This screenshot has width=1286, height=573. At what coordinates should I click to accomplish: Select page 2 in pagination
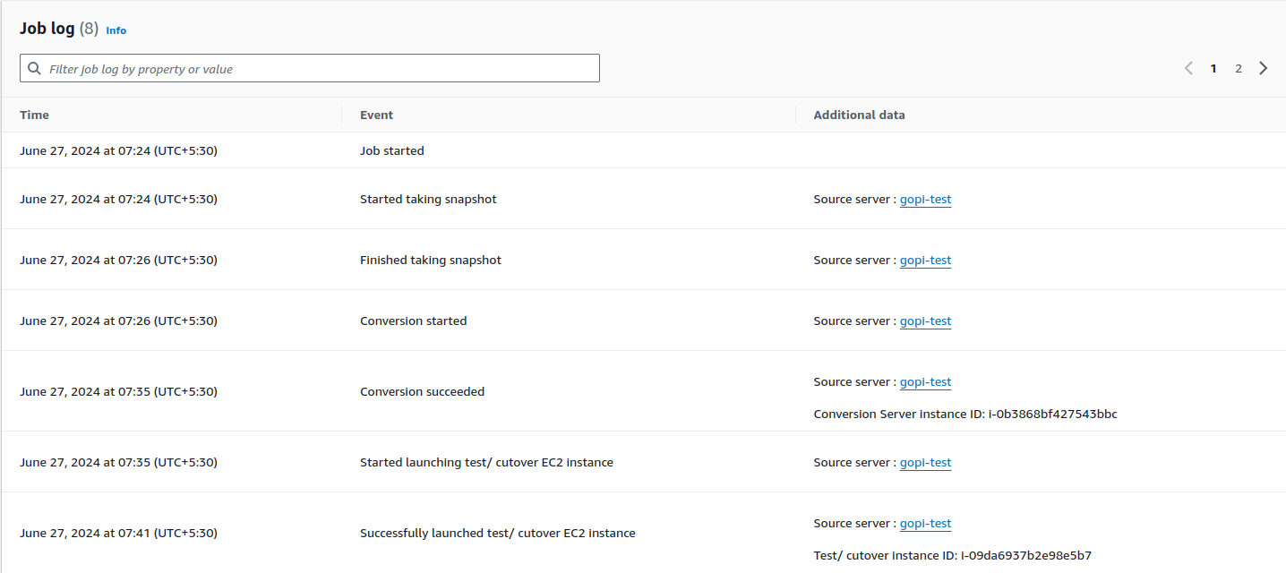[x=1239, y=68]
